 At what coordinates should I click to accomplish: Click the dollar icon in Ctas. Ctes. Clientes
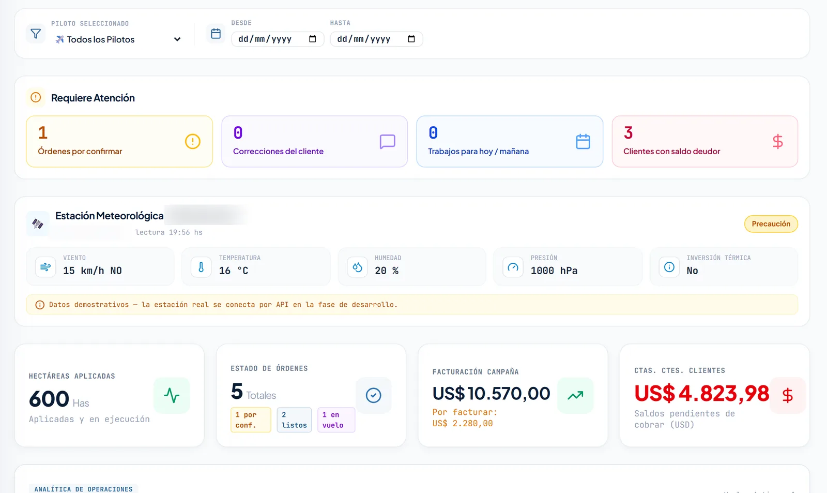(x=788, y=395)
